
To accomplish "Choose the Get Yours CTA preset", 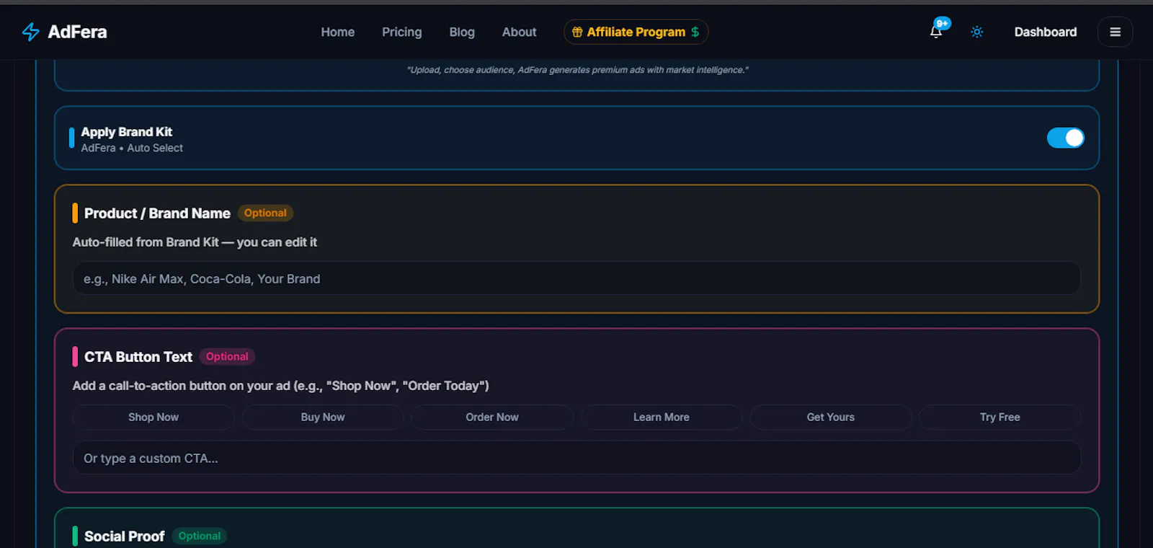I will [x=831, y=417].
